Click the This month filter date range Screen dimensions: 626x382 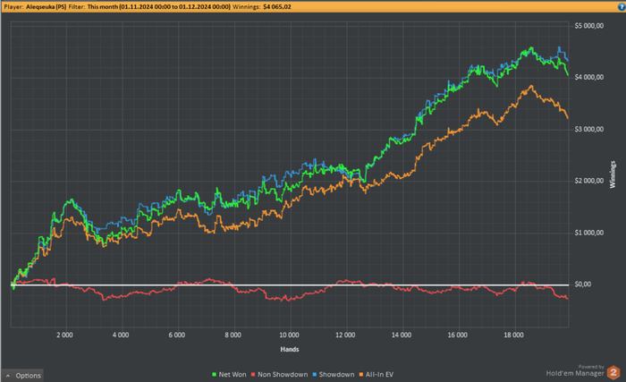click(x=159, y=7)
